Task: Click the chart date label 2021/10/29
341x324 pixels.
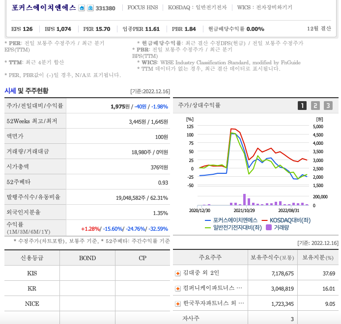Action: (244, 210)
